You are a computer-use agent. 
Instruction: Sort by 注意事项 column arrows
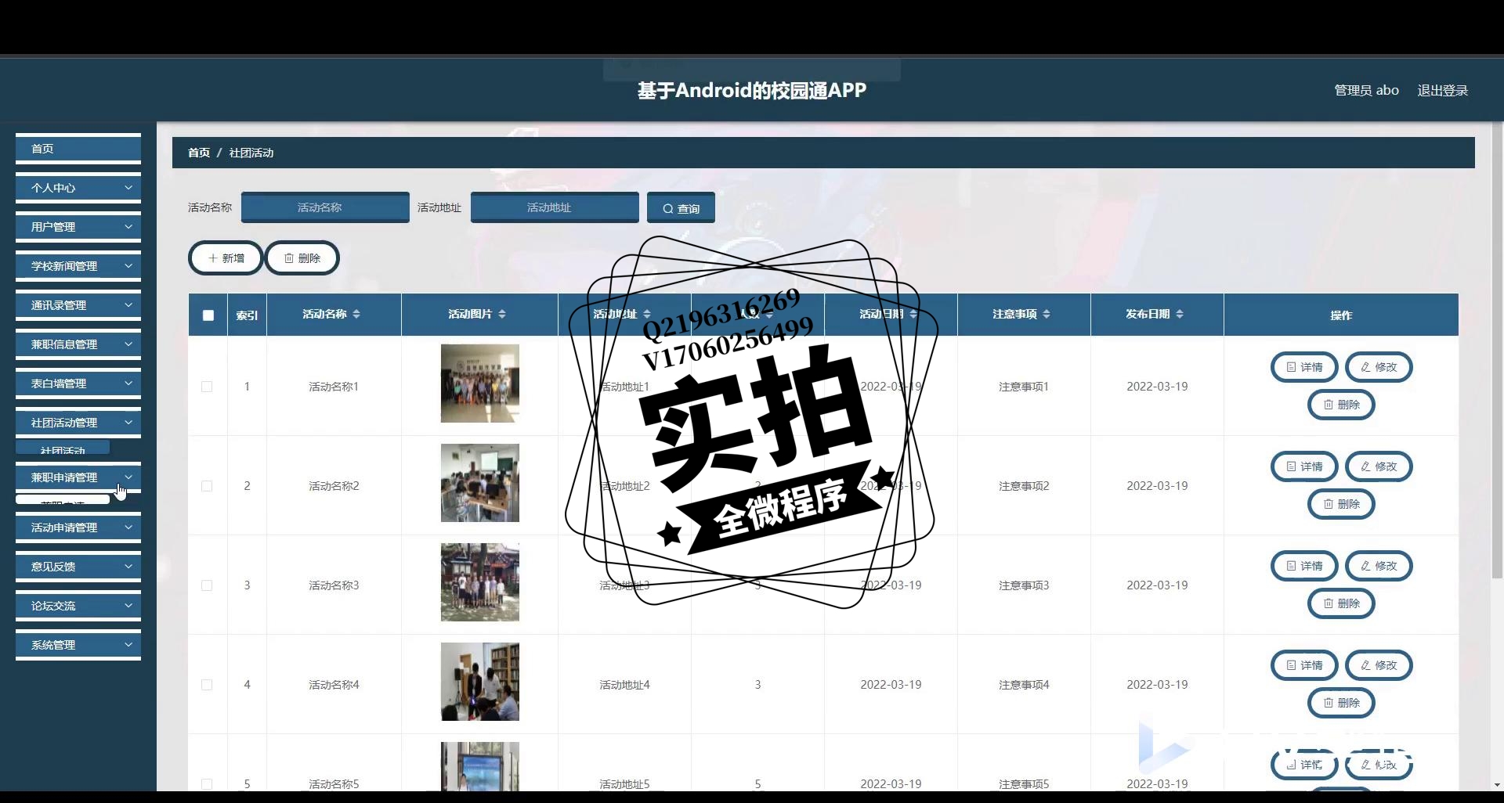1047,314
